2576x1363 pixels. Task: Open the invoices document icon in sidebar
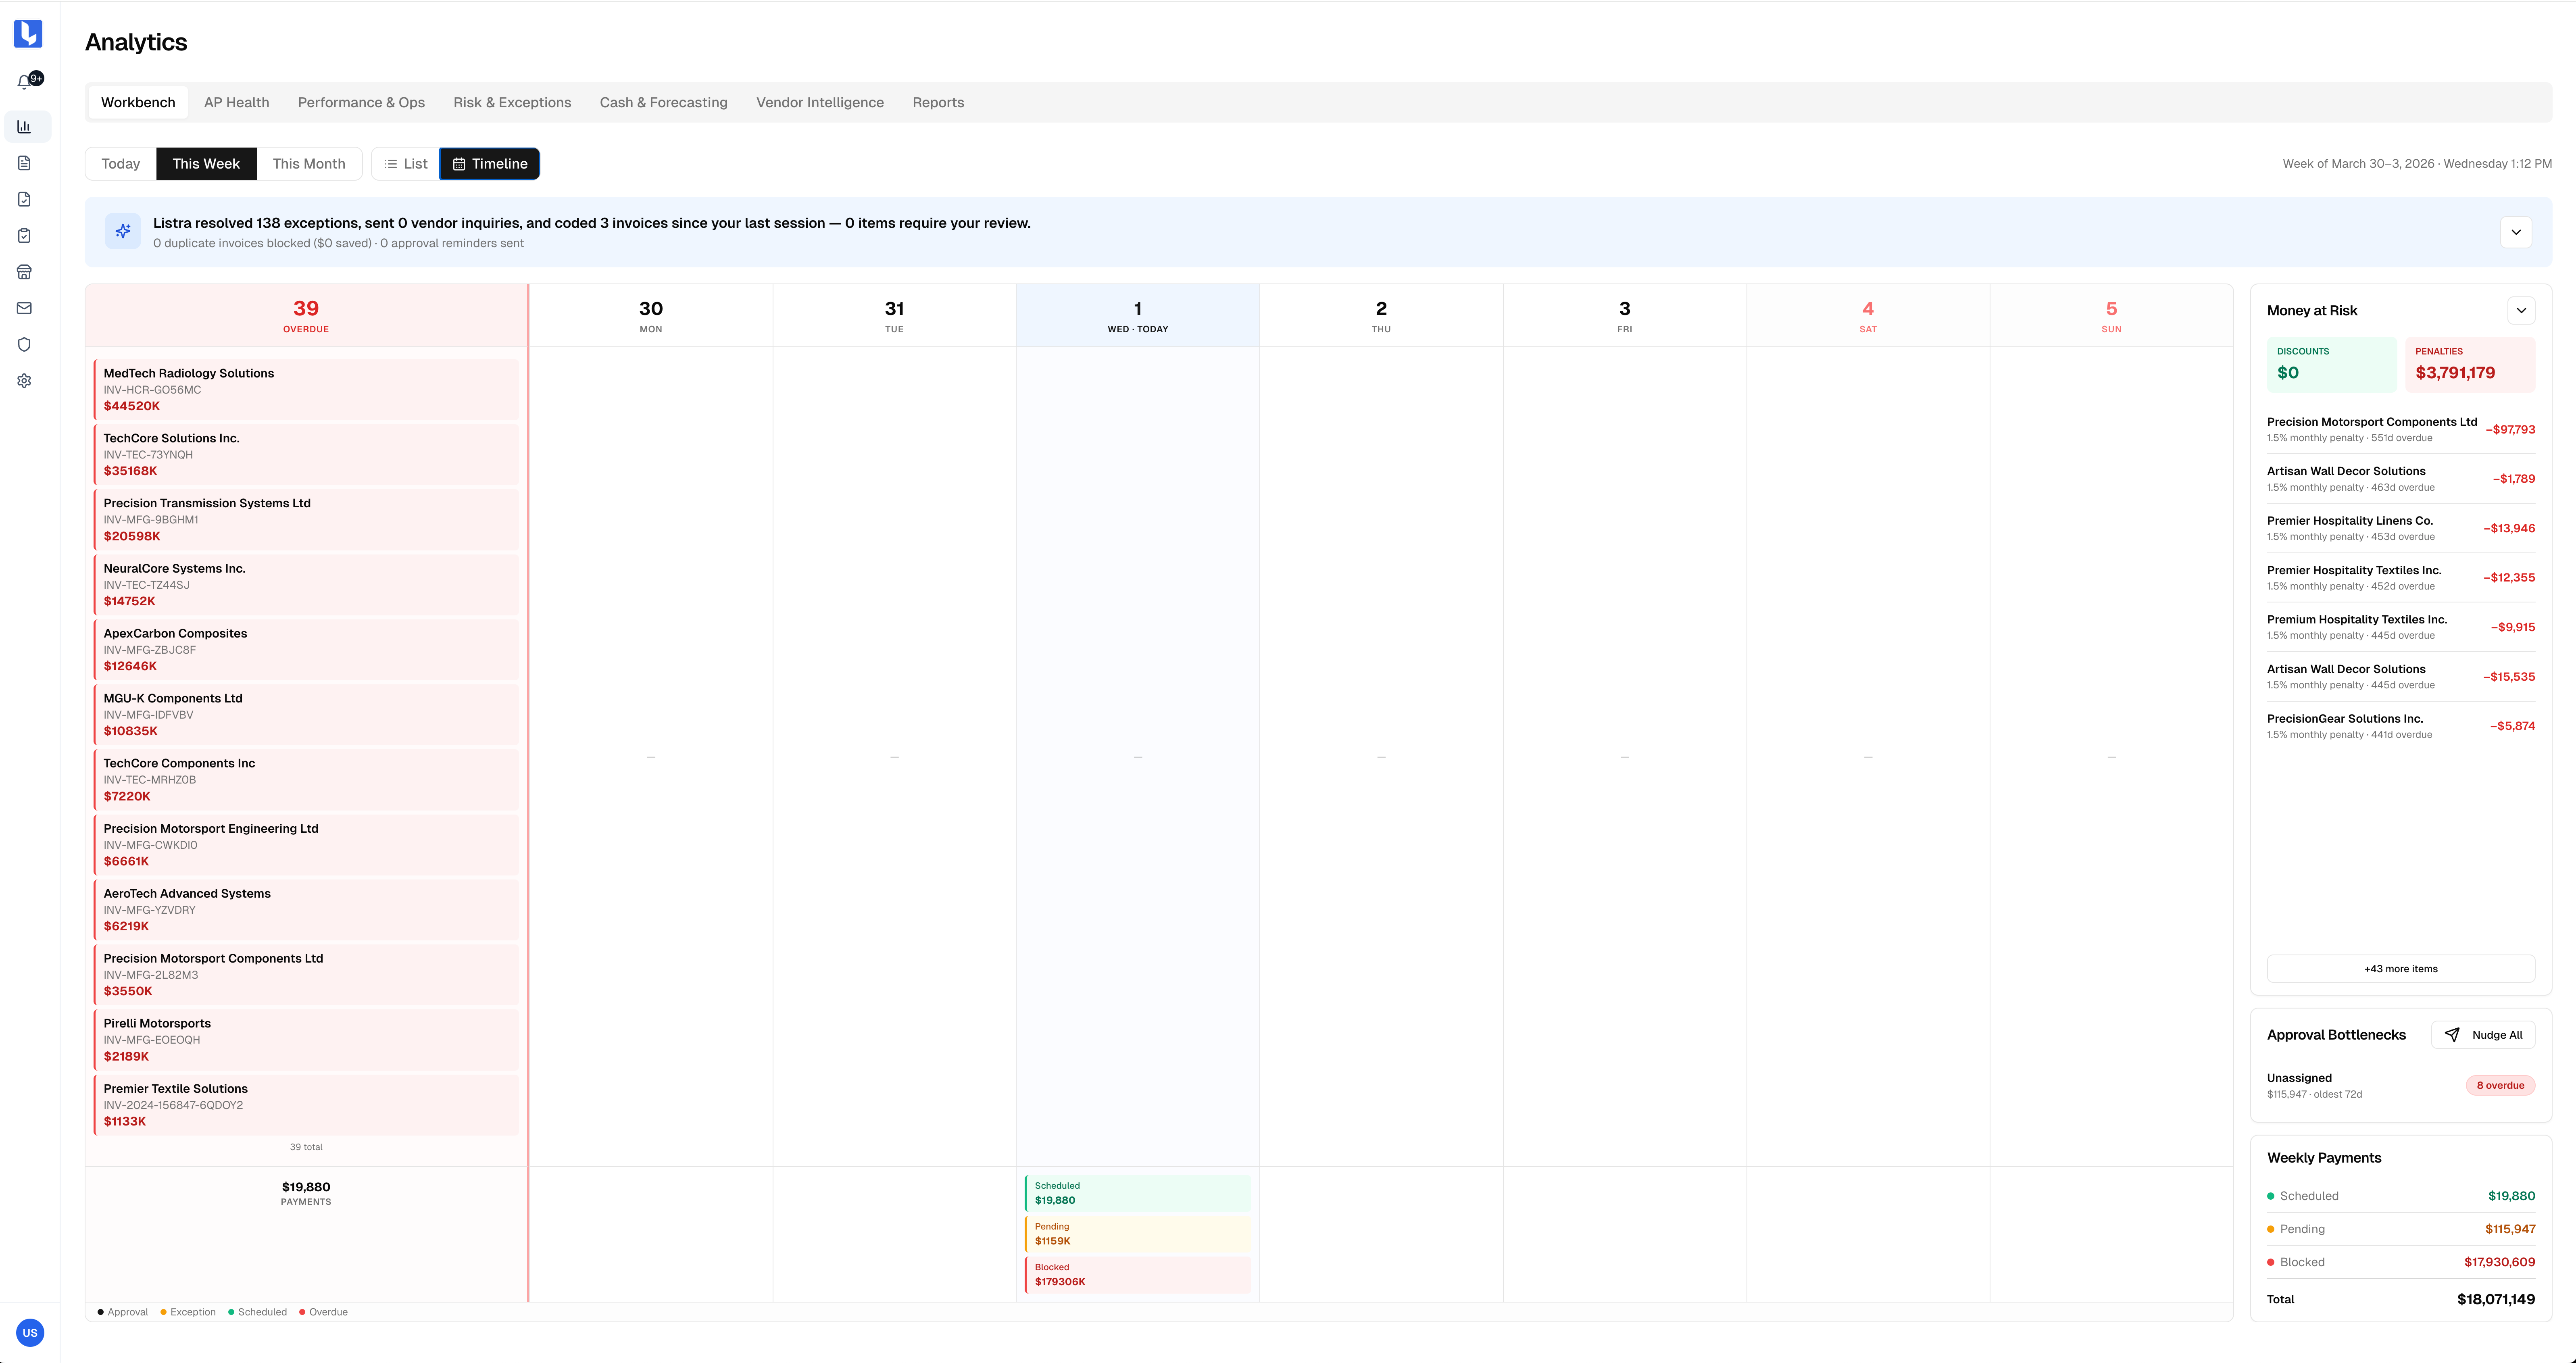tap(24, 162)
